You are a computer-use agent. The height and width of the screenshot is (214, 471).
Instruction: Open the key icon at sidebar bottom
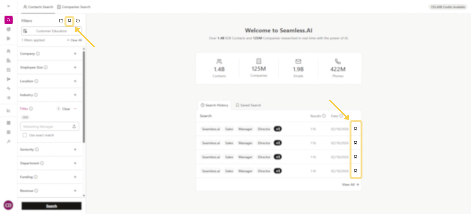[9, 142]
